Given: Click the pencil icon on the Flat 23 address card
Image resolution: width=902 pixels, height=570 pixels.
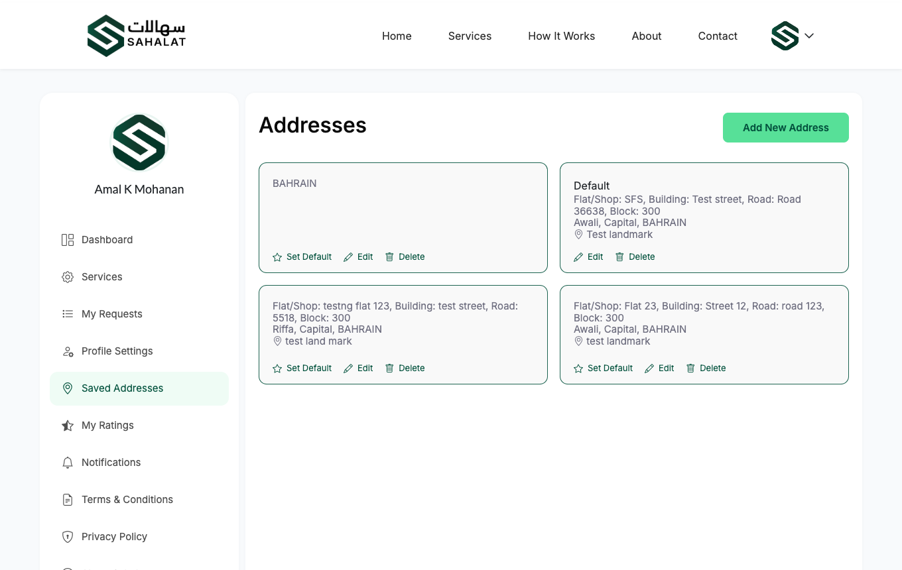Looking at the screenshot, I should click(649, 369).
